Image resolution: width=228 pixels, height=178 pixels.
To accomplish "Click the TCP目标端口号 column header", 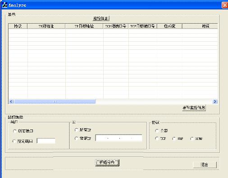I will (142, 26).
